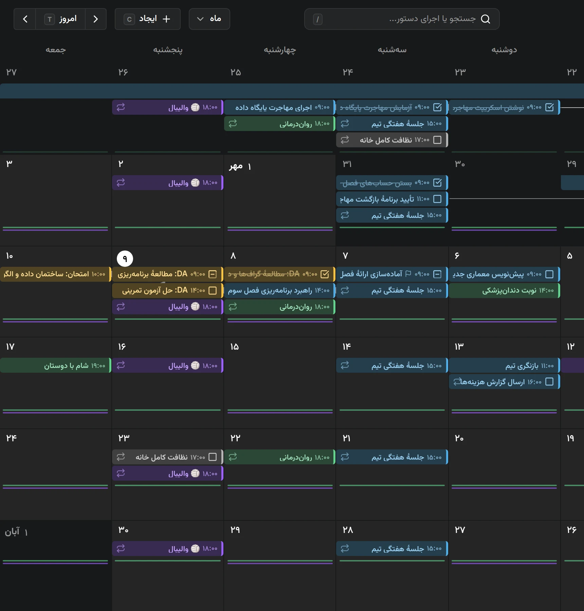Go to previous period with left chevron
The height and width of the screenshot is (611, 584).
(x=25, y=19)
